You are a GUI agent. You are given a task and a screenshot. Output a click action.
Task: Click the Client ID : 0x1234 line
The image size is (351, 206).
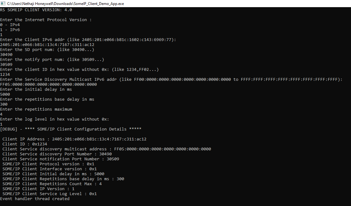[25, 144]
